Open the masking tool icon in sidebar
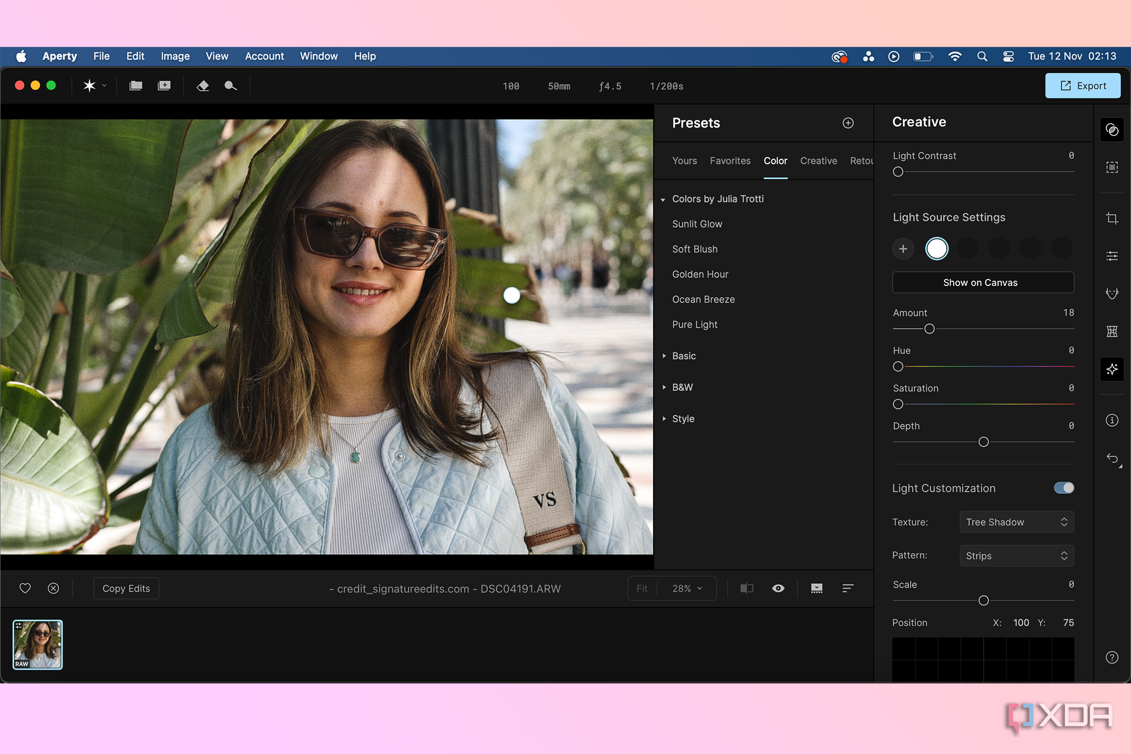Screen dimensions: 1131x754 coord(1112,167)
